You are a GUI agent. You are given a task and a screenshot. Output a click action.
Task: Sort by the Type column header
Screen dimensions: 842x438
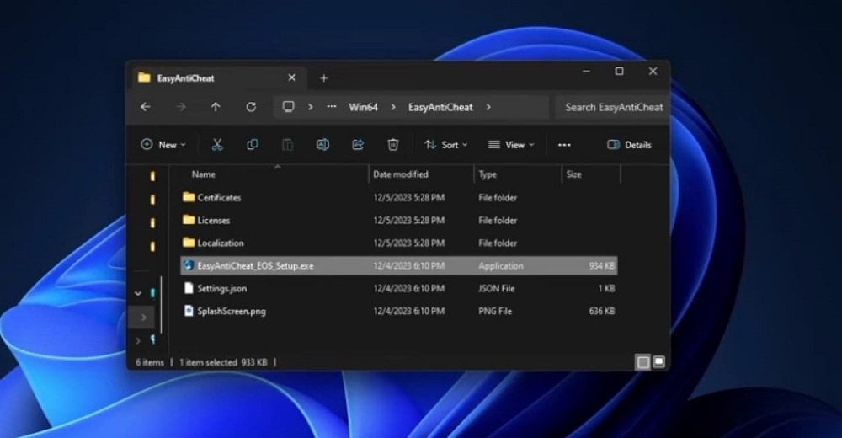(x=488, y=174)
